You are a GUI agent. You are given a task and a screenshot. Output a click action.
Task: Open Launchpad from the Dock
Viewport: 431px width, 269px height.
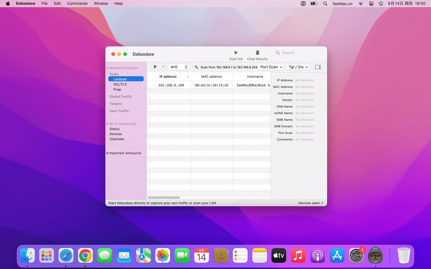47,256
